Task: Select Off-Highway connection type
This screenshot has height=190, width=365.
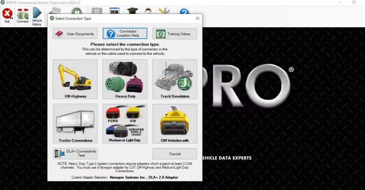Action: pos(75,79)
